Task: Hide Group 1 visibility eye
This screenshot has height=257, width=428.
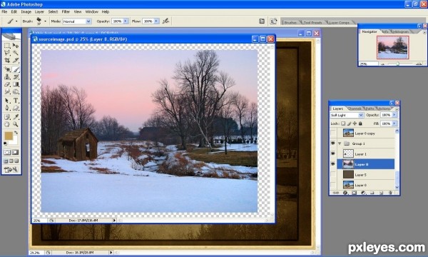Action: point(332,143)
